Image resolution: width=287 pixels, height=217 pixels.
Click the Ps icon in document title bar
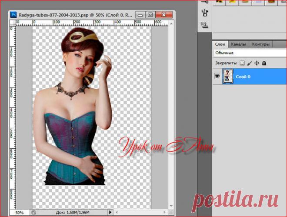click(x=14, y=14)
